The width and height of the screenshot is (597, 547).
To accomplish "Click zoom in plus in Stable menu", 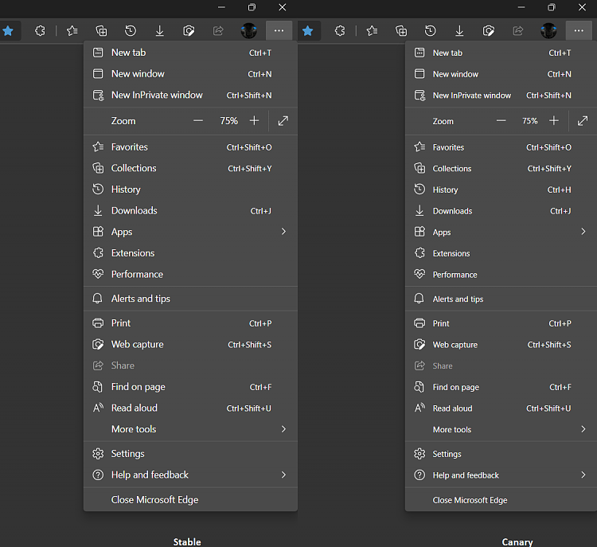I will click(x=255, y=121).
